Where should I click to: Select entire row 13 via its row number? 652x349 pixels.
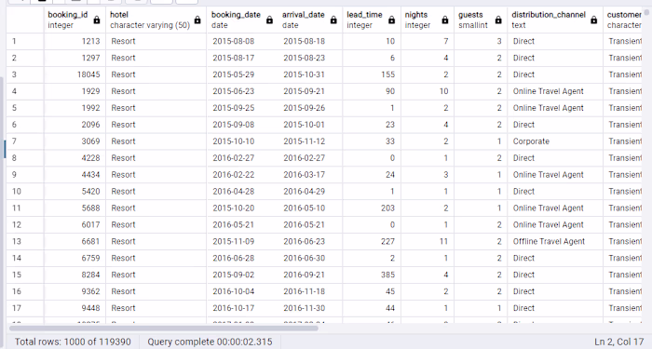pyautogui.click(x=25, y=241)
